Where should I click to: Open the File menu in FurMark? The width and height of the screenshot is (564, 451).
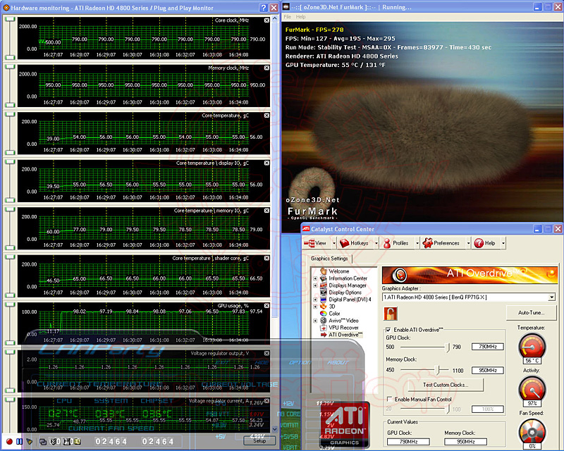288,17
